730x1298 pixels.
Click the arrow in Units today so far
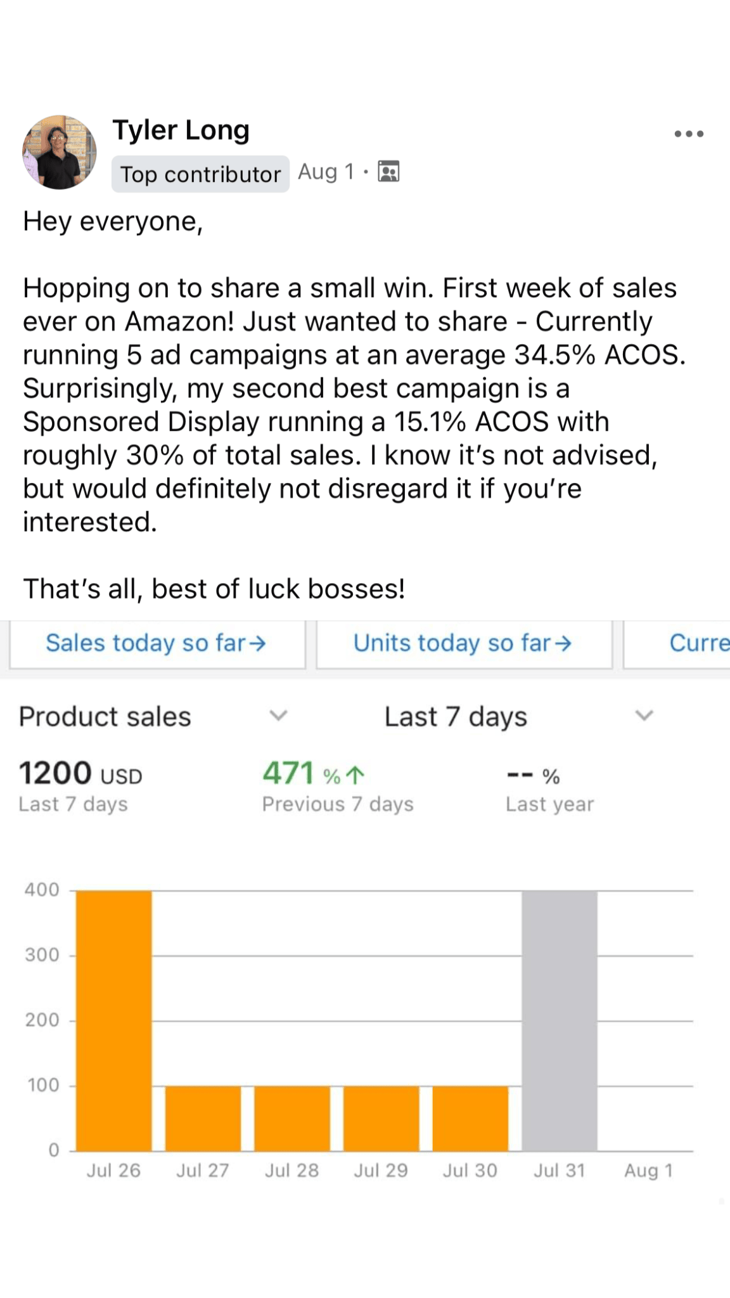click(x=563, y=644)
